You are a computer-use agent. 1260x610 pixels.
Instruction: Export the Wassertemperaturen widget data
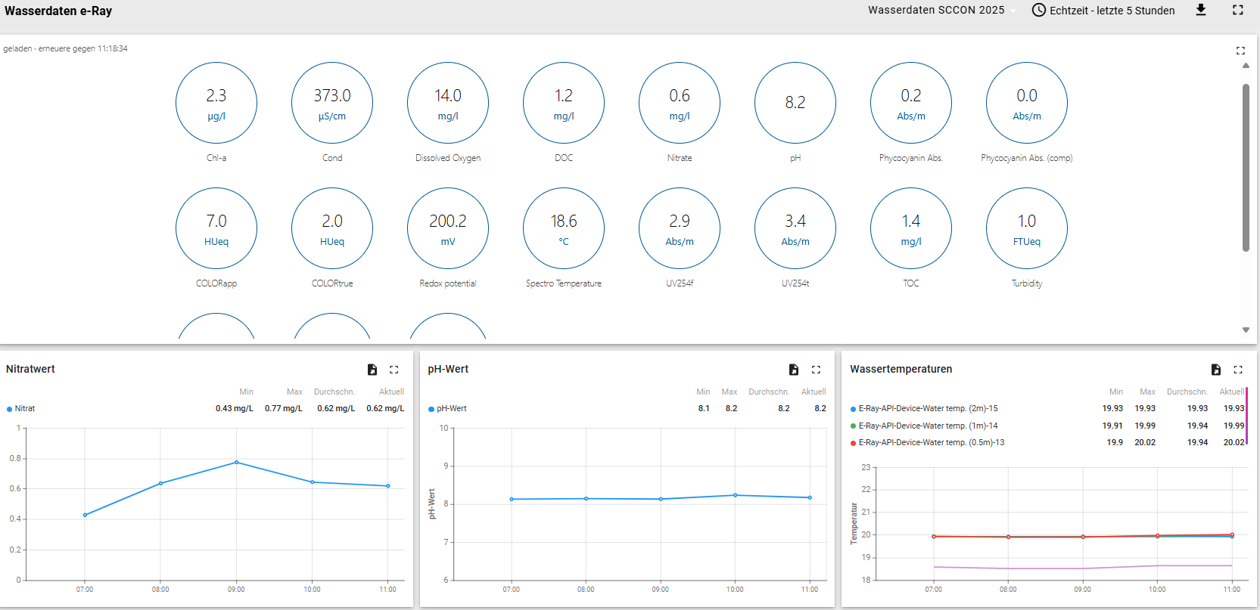coord(1216,370)
